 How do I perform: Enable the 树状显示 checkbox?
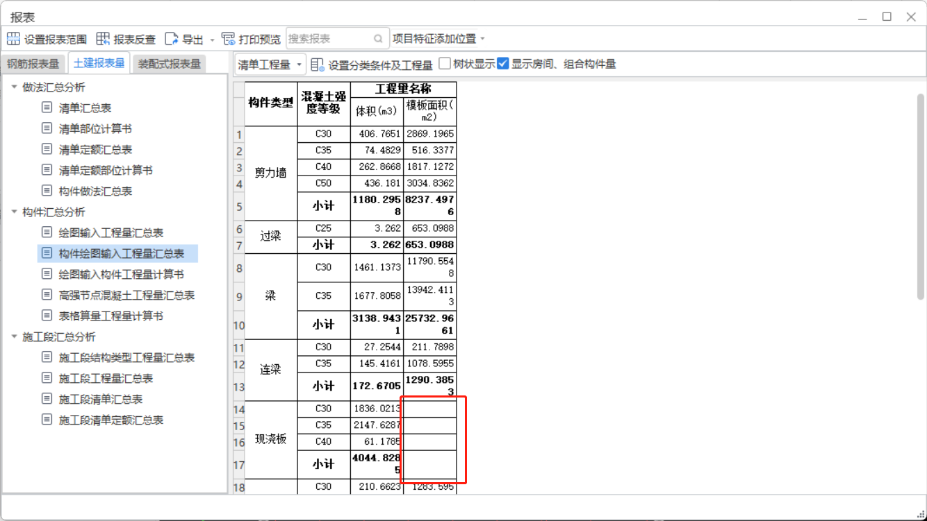click(445, 64)
